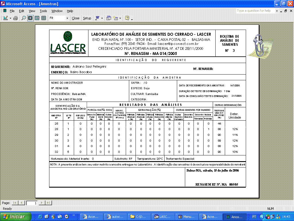
Task: Click the sample number 25 cell
Action: [56, 124]
